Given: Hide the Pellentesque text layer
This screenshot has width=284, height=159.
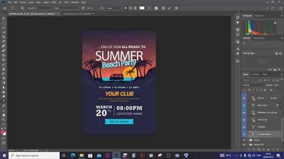Looking at the screenshot, I should pyautogui.click(x=244, y=113).
